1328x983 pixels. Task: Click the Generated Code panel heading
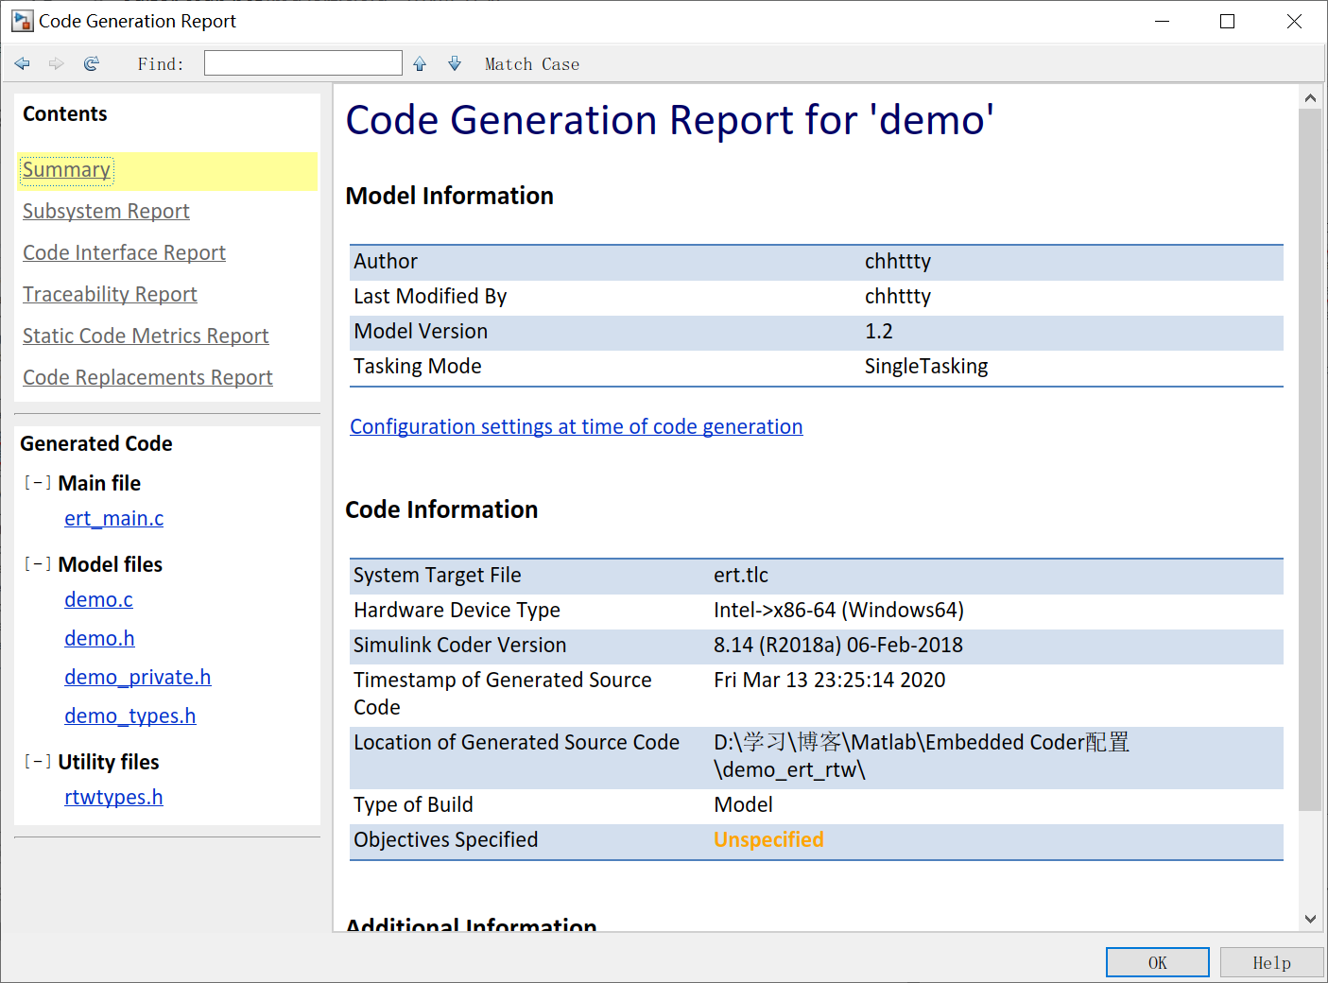[96, 444]
